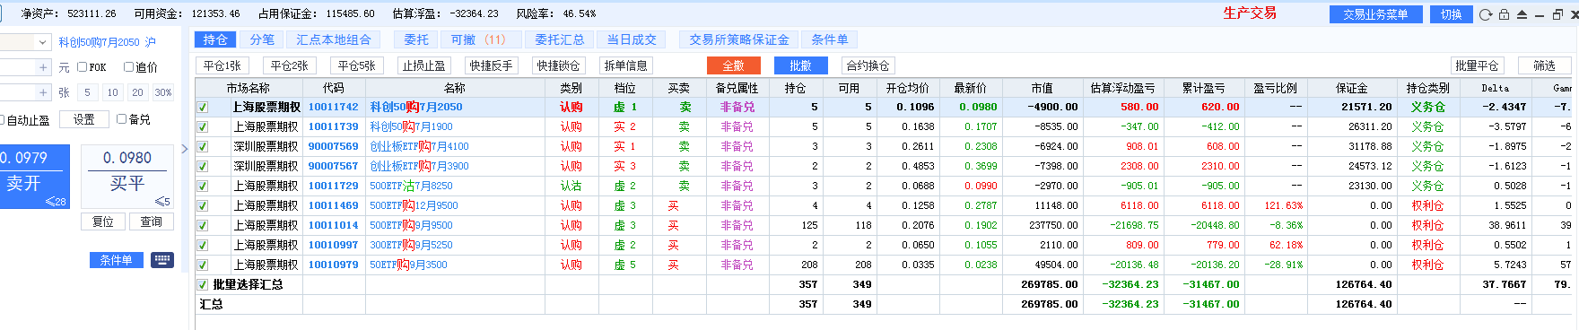
Task: Click the lock icon to lock trading
Action: click(x=1505, y=14)
